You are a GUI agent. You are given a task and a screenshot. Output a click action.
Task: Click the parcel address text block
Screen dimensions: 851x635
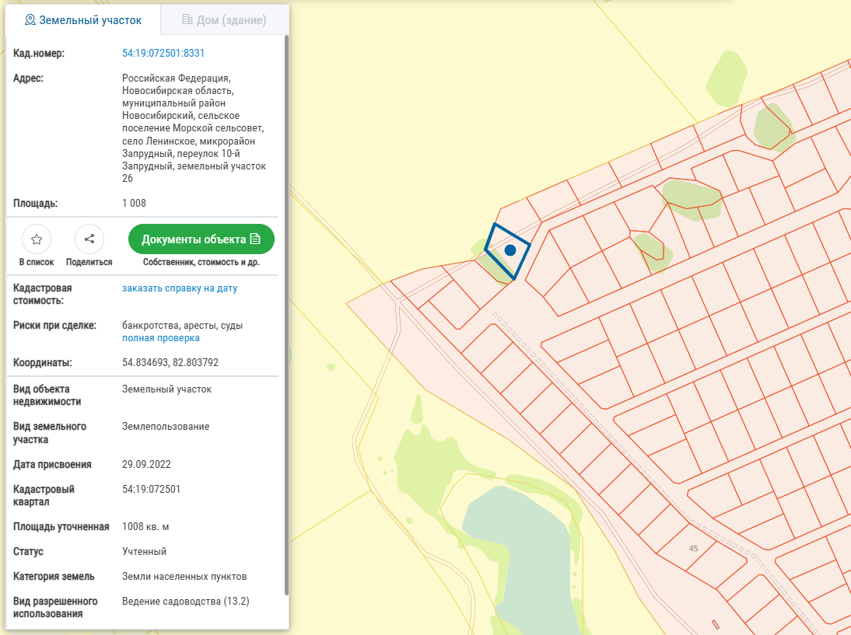pyautogui.click(x=194, y=128)
